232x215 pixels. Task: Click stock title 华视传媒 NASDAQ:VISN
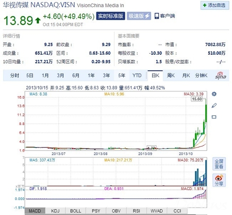39,5
